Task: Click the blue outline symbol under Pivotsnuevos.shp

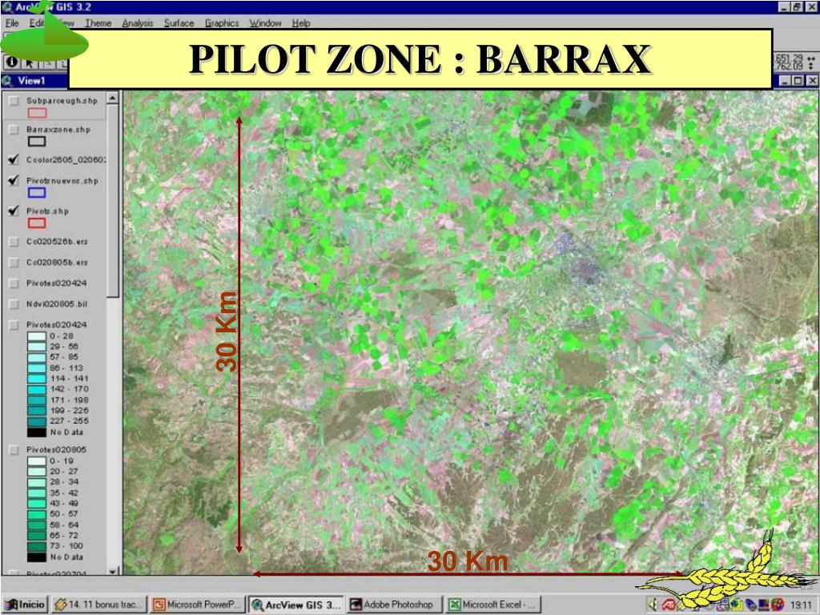Action: pos(37,192)
